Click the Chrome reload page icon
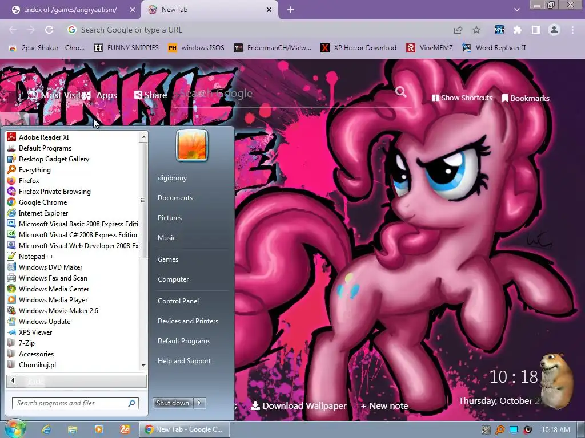This screenshot has width=585, height=438. (x=49, y=30)
